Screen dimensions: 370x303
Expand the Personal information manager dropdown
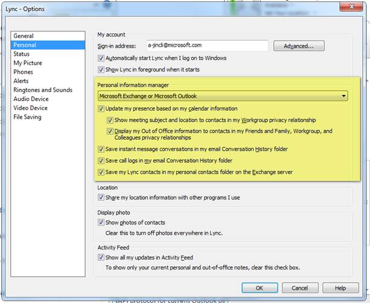223,96
